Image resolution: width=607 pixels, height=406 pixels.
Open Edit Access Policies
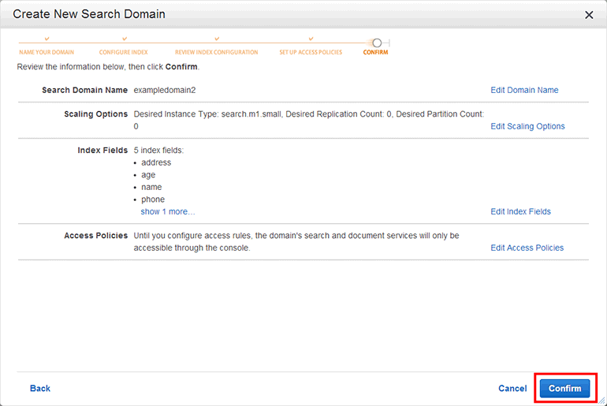click(x=527, y=248)
